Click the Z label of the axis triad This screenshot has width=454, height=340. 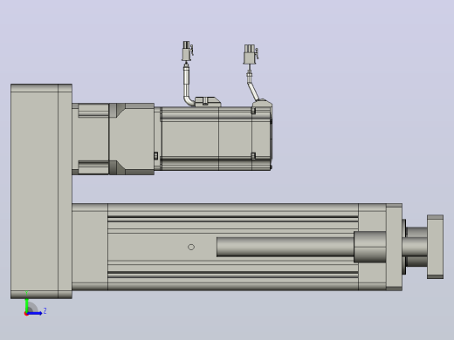coord(45,311)
